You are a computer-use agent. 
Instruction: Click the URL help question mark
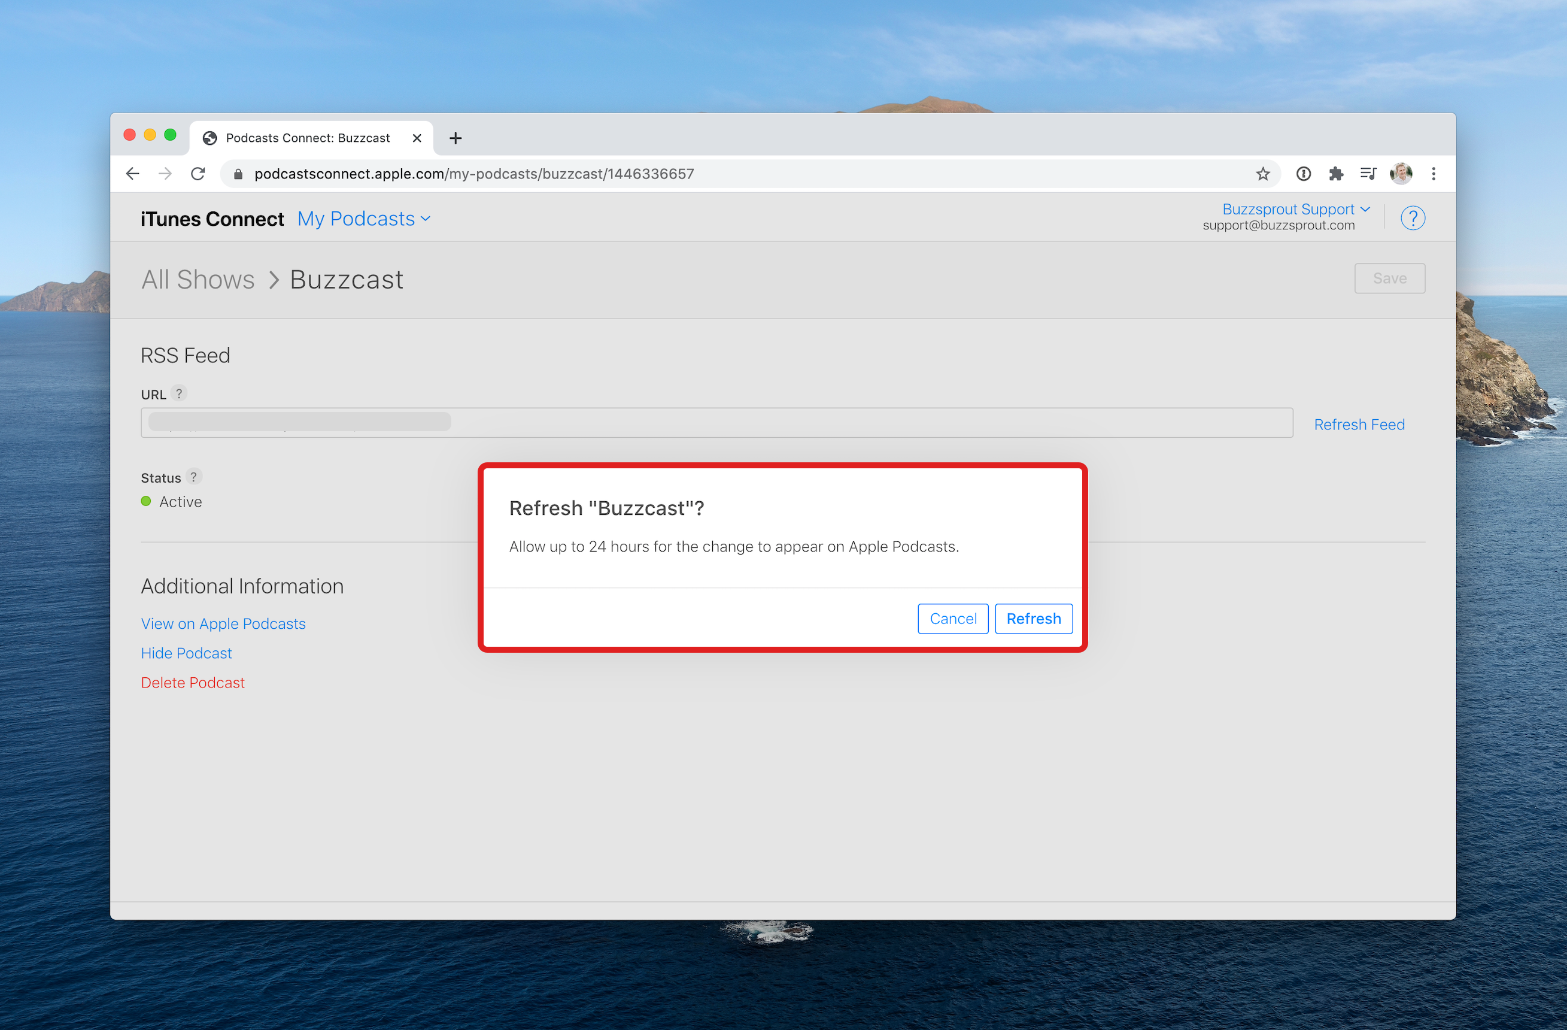178,393
